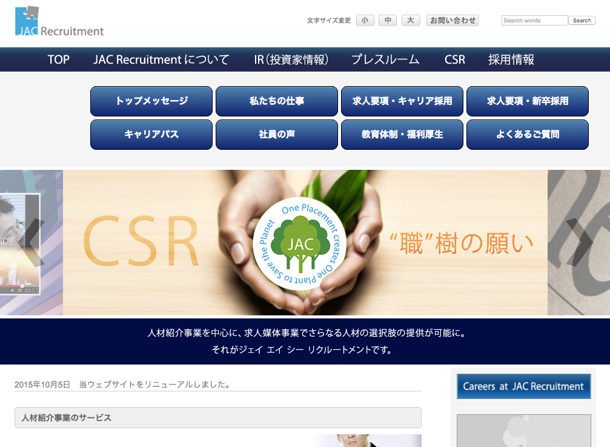Screen dimensions: 610x447
Task: Click the 人材紹介事業のサービス heading bar
Action: click(218, 418)
